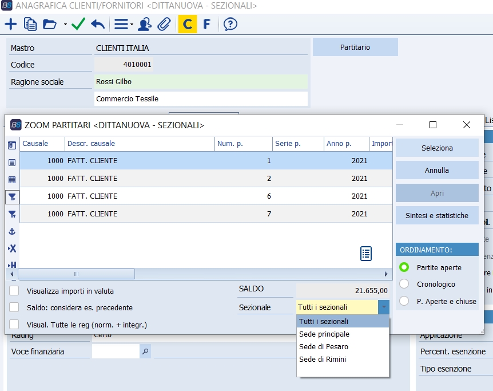
Task: Click the Sintesi e statistiche button
Action: (x=437, y=216)
